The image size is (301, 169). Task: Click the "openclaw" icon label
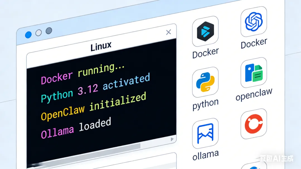254,94
